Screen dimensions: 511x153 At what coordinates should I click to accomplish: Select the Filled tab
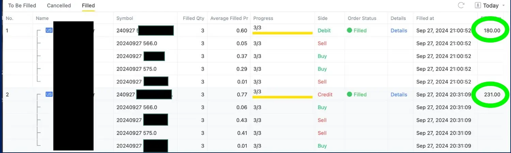point(88,5)
